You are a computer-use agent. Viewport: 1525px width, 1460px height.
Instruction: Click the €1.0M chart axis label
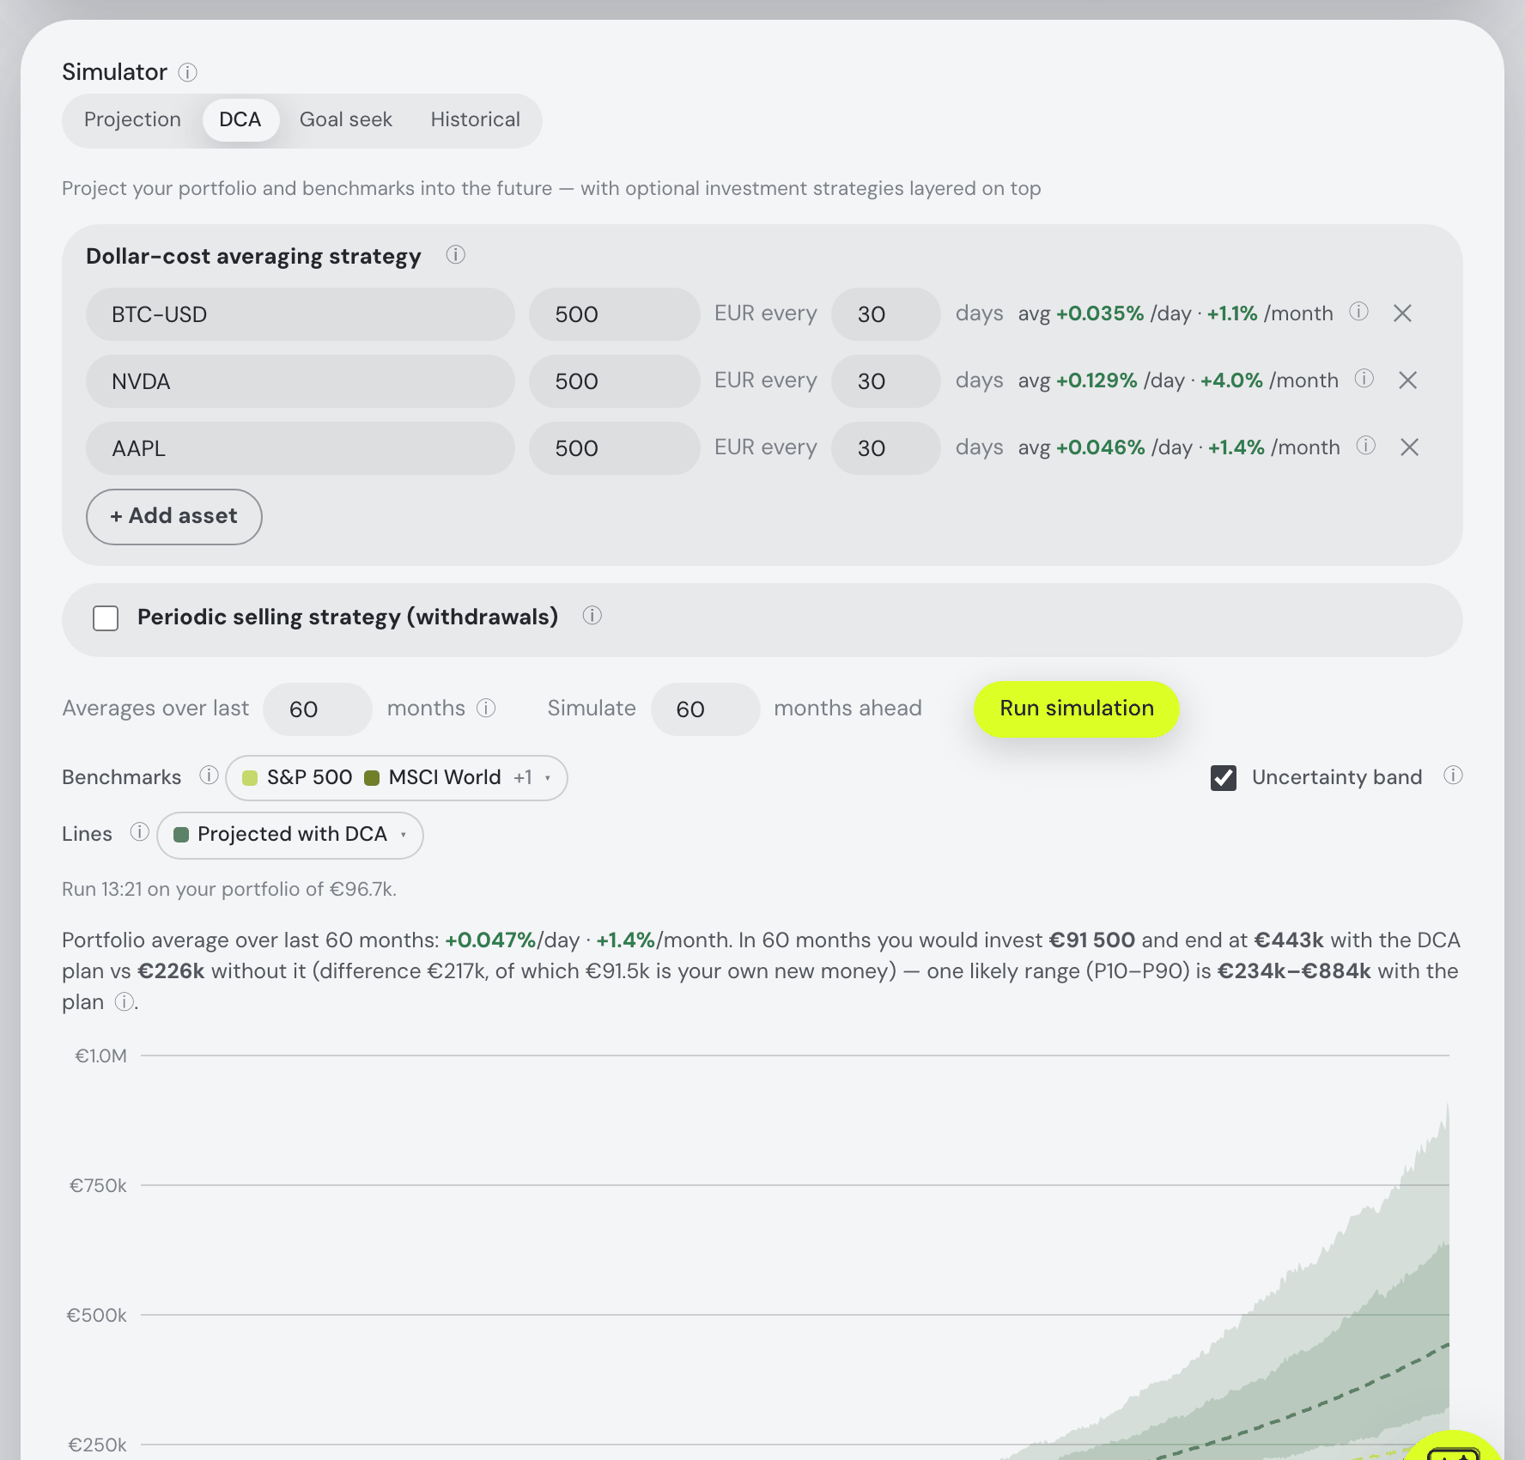pos(100,1055)
